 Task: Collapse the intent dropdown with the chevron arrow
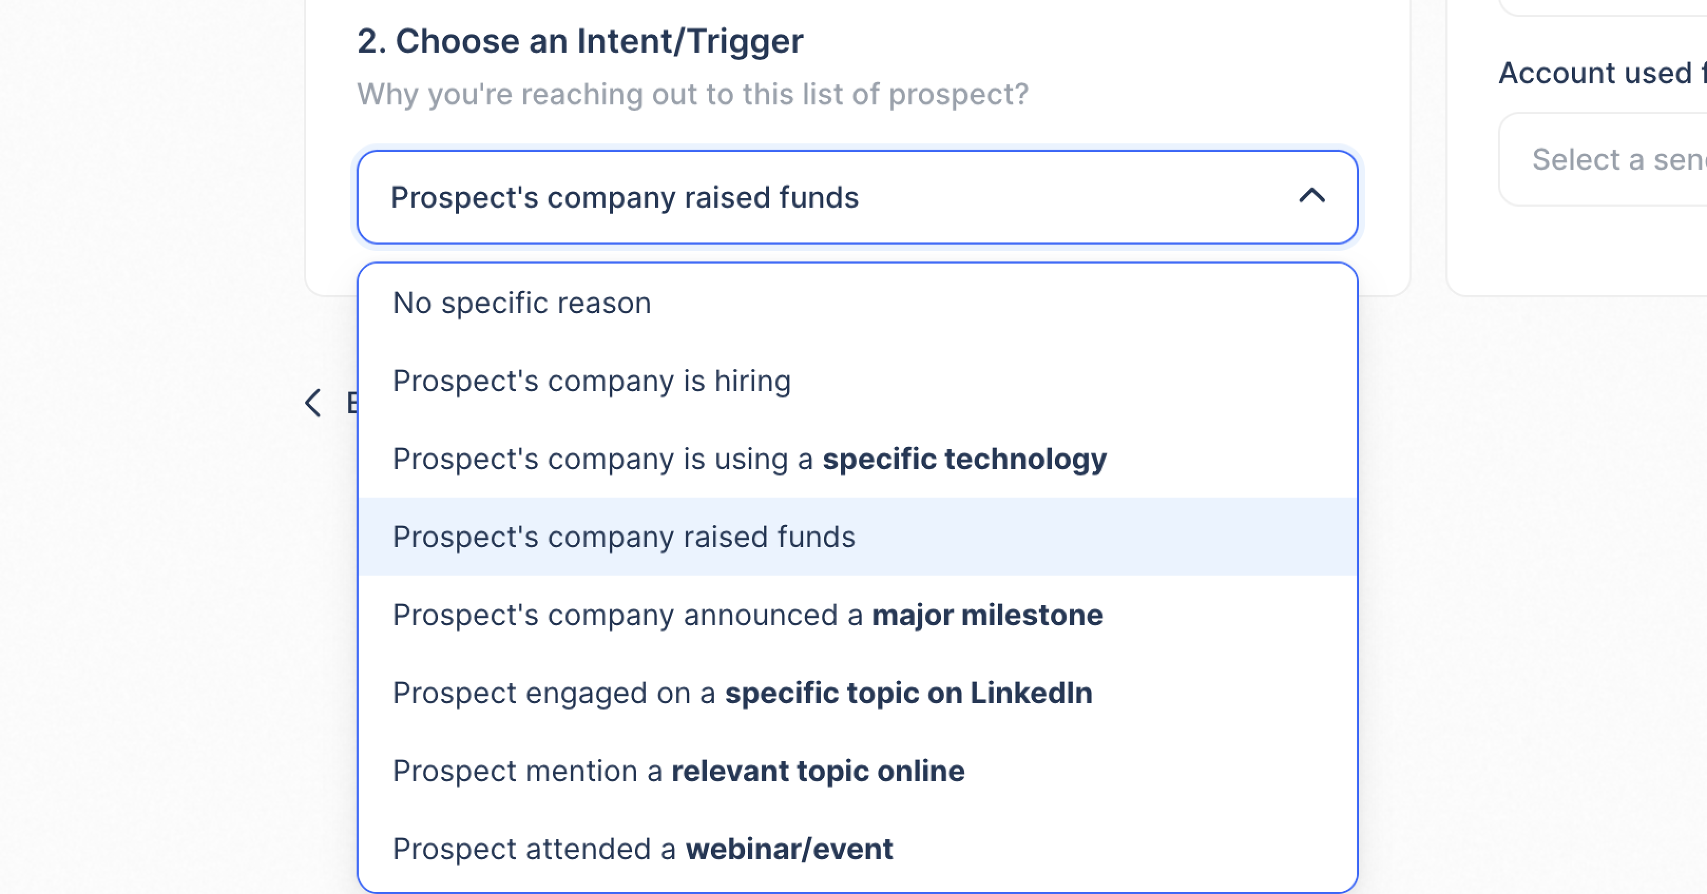point(1311,196)
